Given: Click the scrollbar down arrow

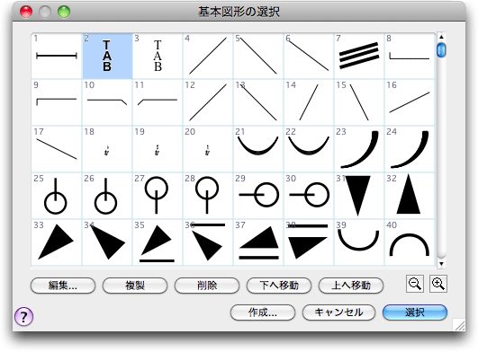Looking at the screenshot, I should coord(441,264).
